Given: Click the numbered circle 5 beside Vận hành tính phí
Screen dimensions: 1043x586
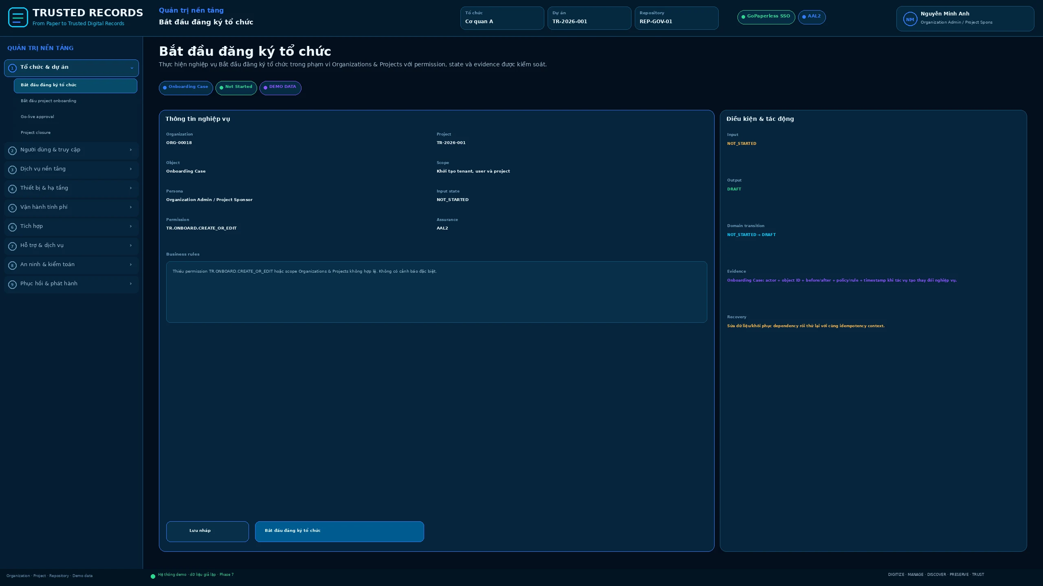Looking at the screenshot, I should point(12,208).
